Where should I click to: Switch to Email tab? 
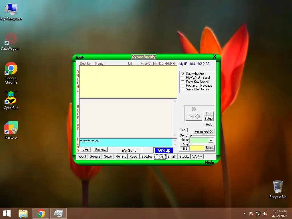(171, 157)
